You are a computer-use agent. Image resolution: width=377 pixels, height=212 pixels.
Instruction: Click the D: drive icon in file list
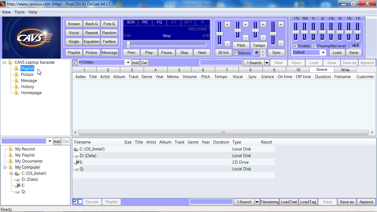[76, 156]
